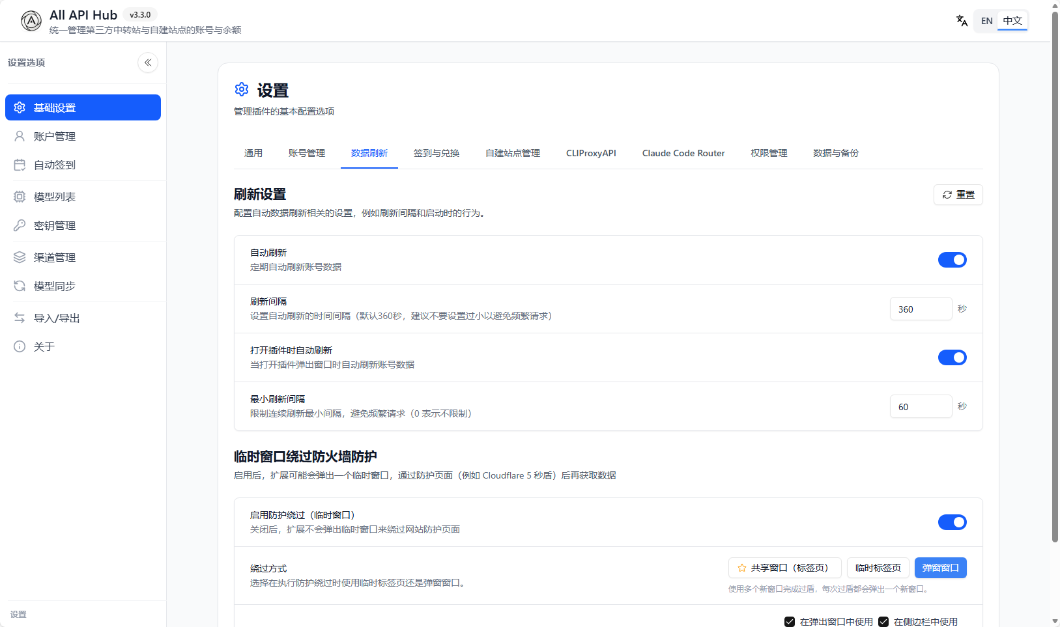Click the All API Hub logo icon

click(x=31, y=21)
